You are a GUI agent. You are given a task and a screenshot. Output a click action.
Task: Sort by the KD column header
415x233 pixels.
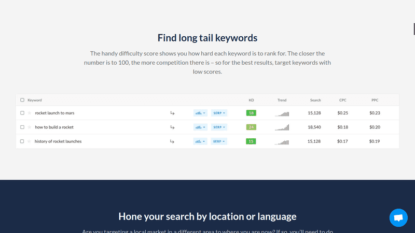(x=251, y=100)
